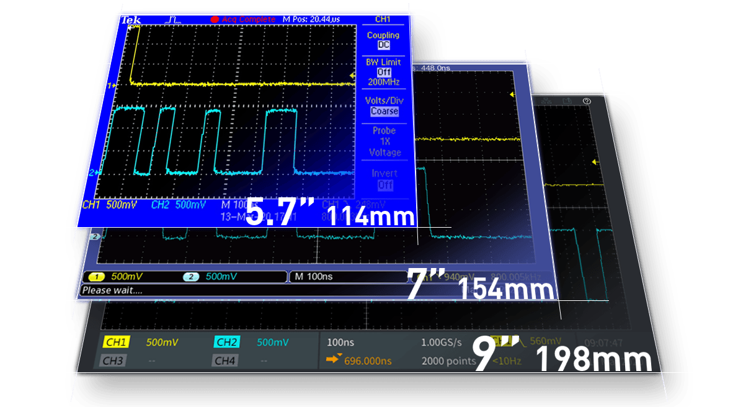738x407 pixels.
Task: Click the orange trigger position arrow icon
Action: pos(334,358)
